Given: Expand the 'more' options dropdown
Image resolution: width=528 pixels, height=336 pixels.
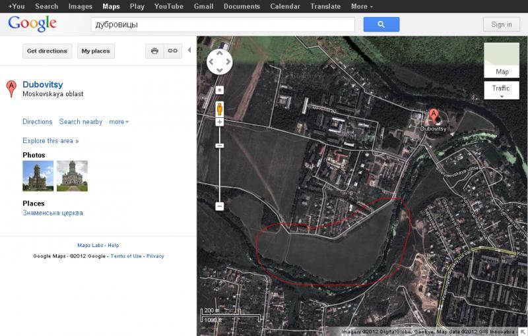Looking at the screenshot, I should (x=119, y=122).
